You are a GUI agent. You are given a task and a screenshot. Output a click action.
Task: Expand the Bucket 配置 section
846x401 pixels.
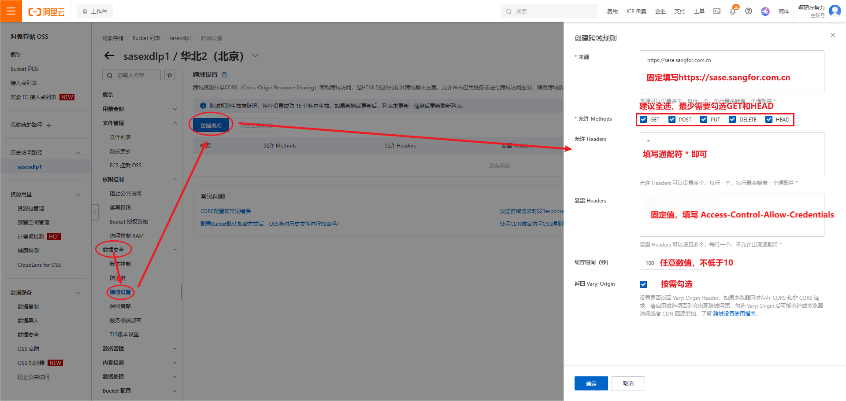pyautogui.click(x=175, y=391)
